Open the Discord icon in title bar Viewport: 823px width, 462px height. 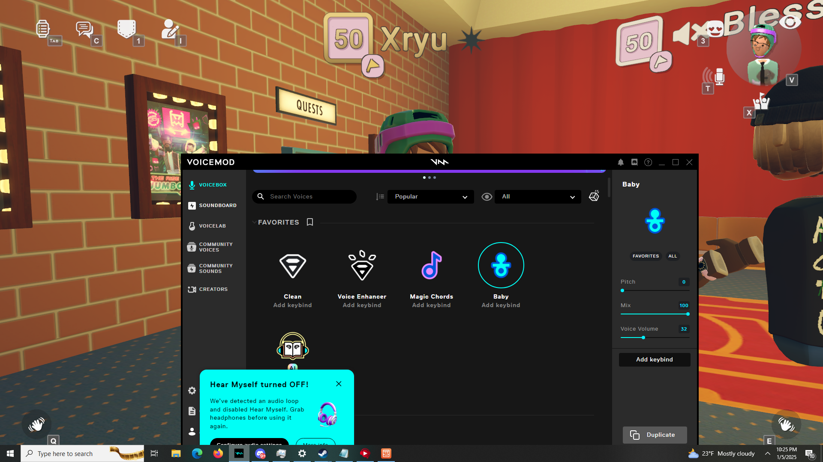coord(634,163)
